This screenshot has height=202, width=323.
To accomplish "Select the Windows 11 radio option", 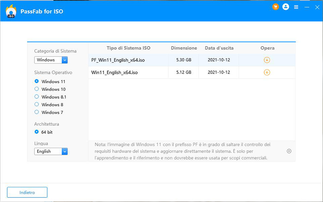I will (x=37, y=81).
